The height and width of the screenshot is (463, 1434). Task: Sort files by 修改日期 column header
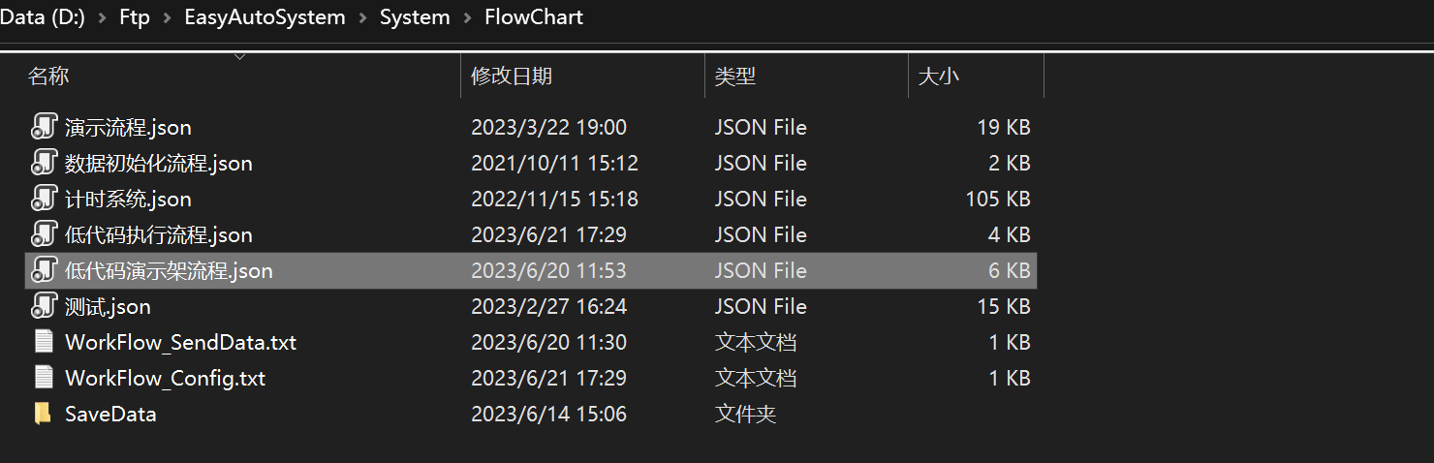(x=512, y=76)
